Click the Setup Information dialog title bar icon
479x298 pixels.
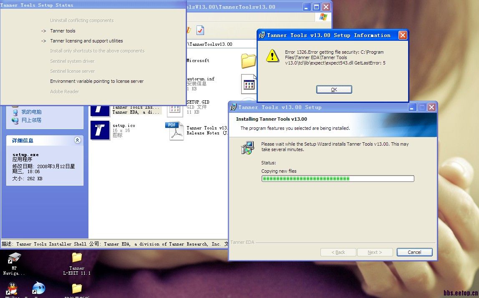(262, 35)
